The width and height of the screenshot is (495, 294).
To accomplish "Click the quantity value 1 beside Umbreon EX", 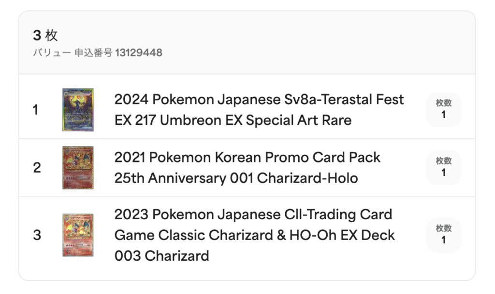I will click(444, 115).
